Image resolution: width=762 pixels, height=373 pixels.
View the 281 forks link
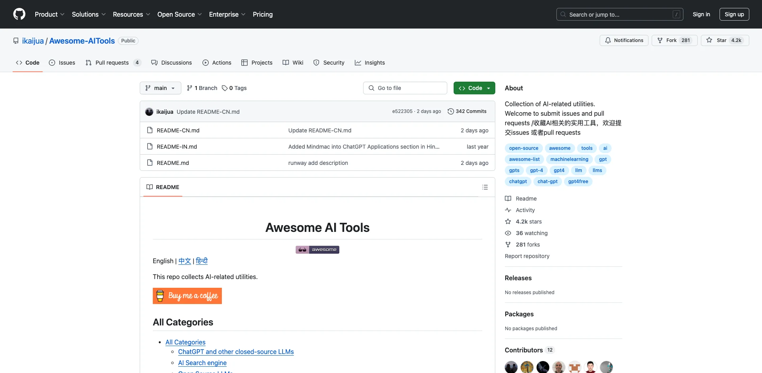(x=523, y=245)
